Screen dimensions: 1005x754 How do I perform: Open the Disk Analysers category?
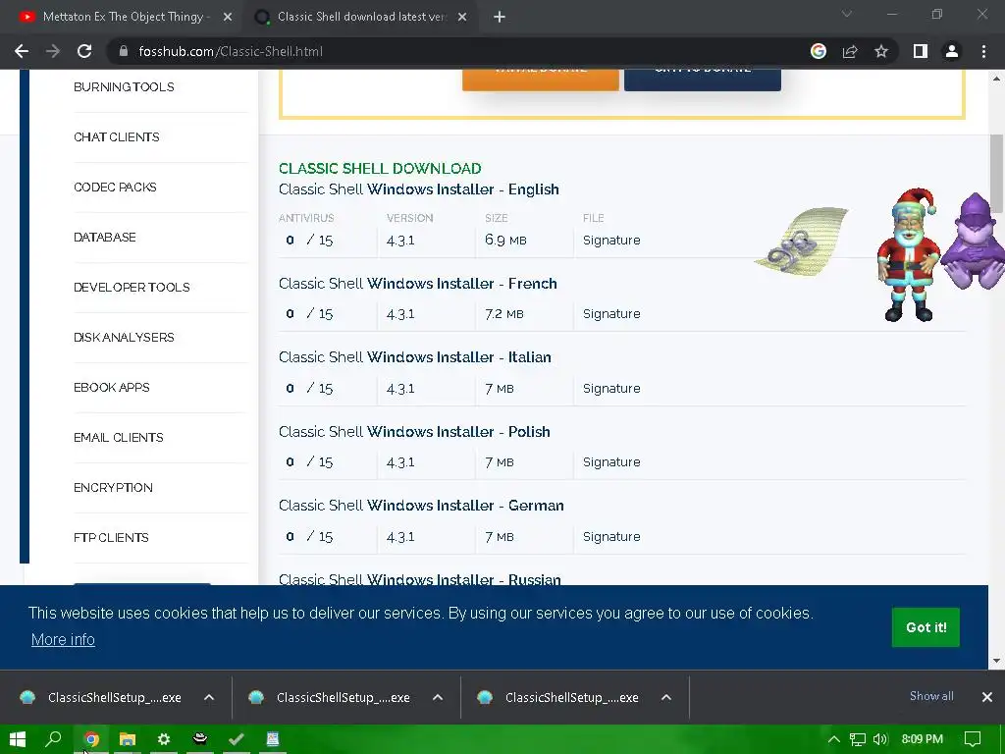pos(124,338)
